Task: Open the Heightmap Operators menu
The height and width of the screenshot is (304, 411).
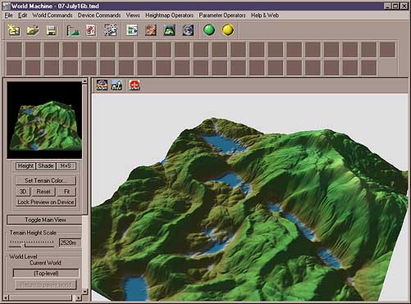Action: (169, 16)
